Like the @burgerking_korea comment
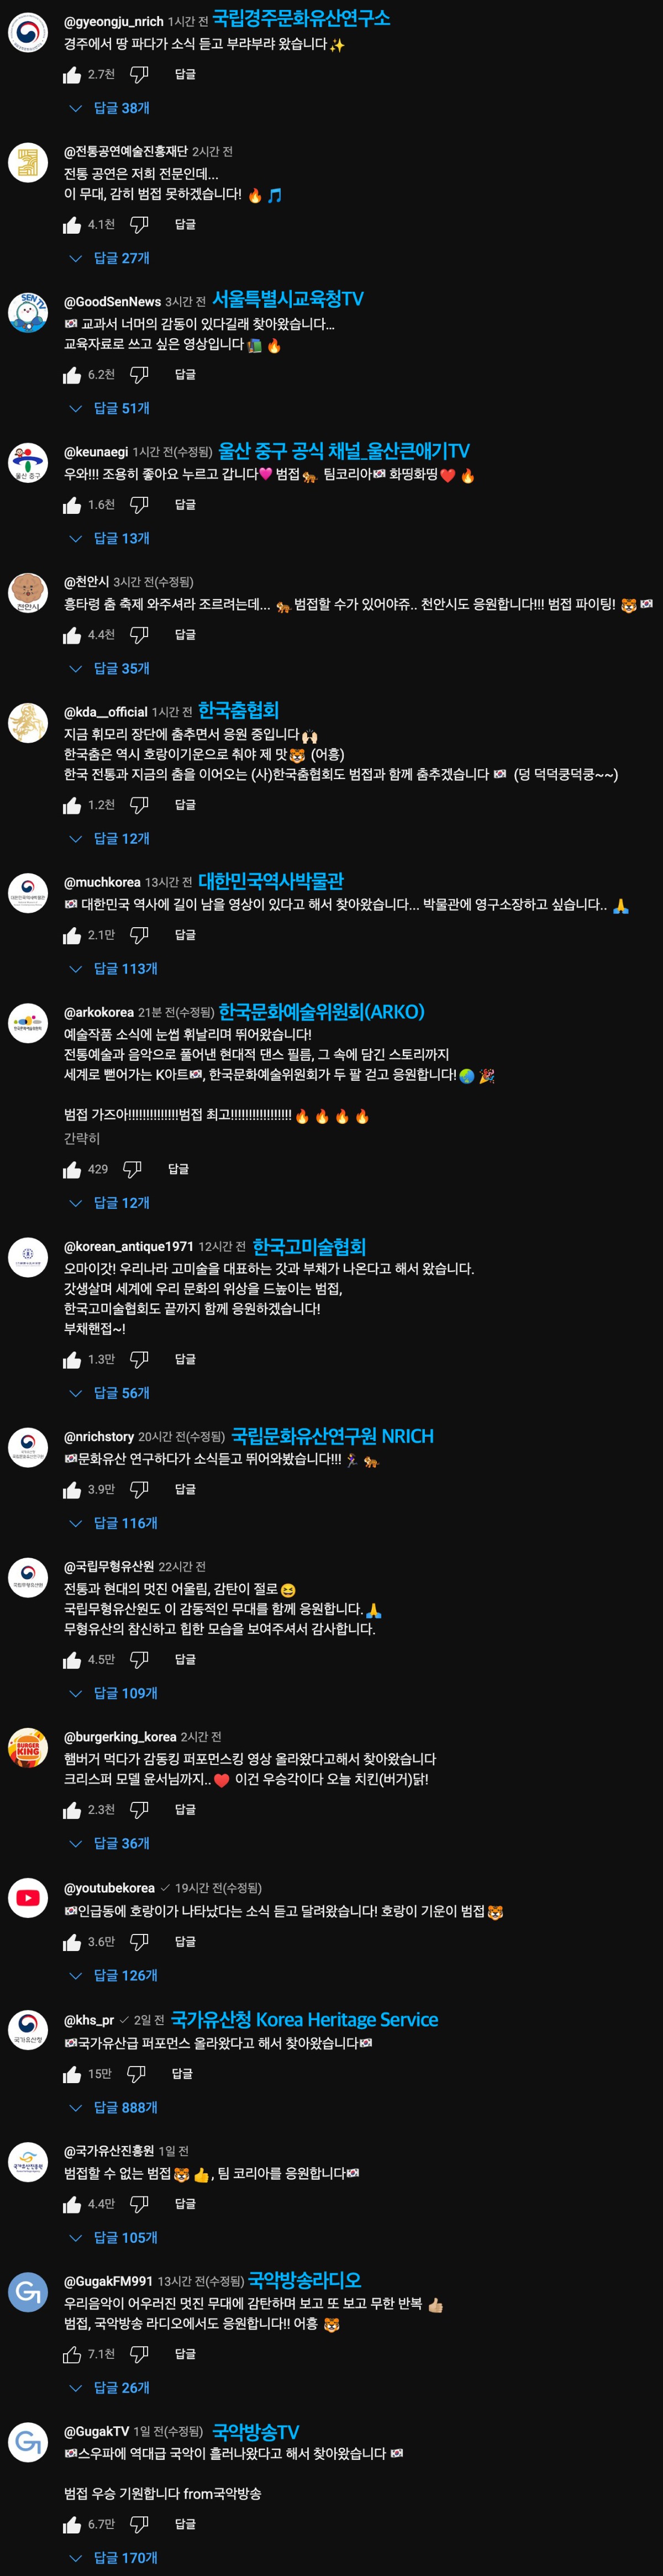Screen dimensions: 663x2576 [72, 1810]
